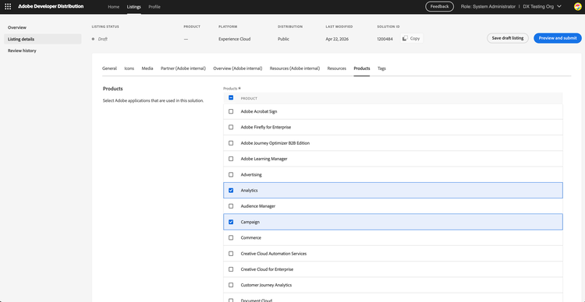Check the Audience Manager checkbox

point(231,206)
